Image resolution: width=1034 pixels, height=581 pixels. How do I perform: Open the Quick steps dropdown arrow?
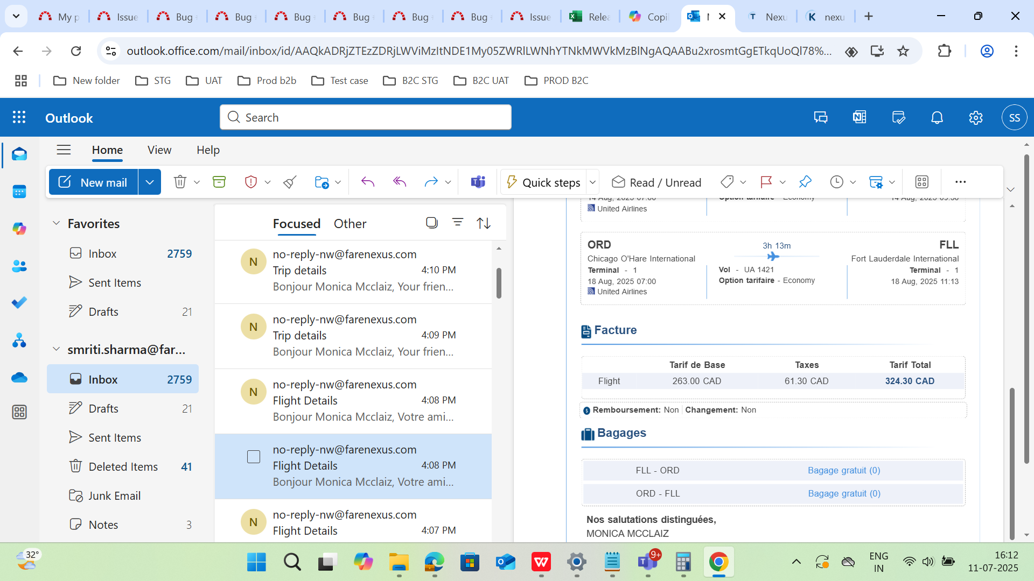592,182
